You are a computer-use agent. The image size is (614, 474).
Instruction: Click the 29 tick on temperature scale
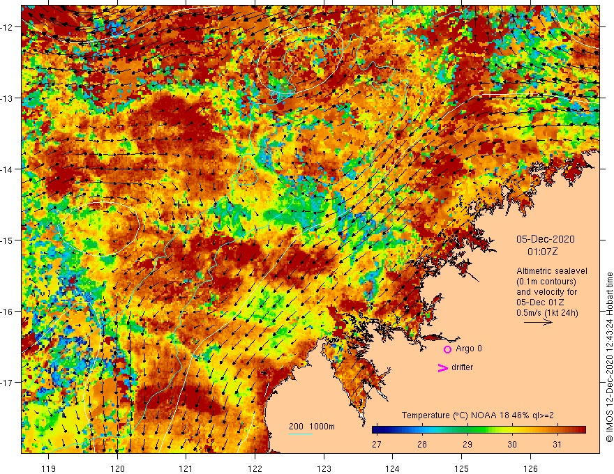pyautogui.click(x=467, y=444)
